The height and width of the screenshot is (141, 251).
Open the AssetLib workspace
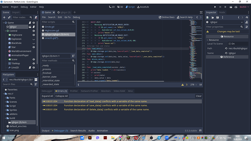[x=143, y=7]
